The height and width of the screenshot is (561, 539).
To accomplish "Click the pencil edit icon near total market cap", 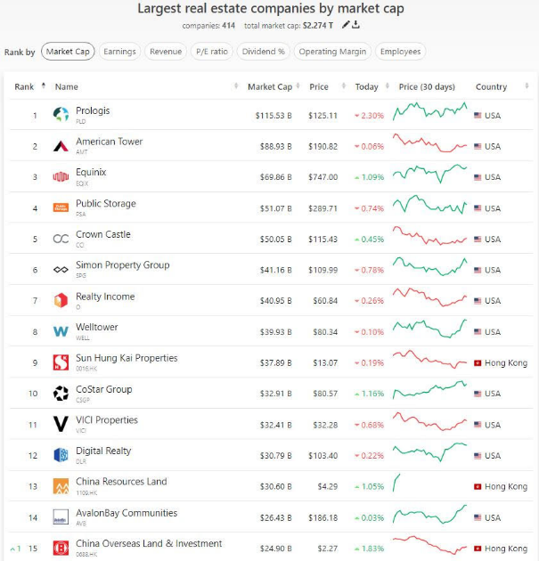I will (x=346, y=25).
